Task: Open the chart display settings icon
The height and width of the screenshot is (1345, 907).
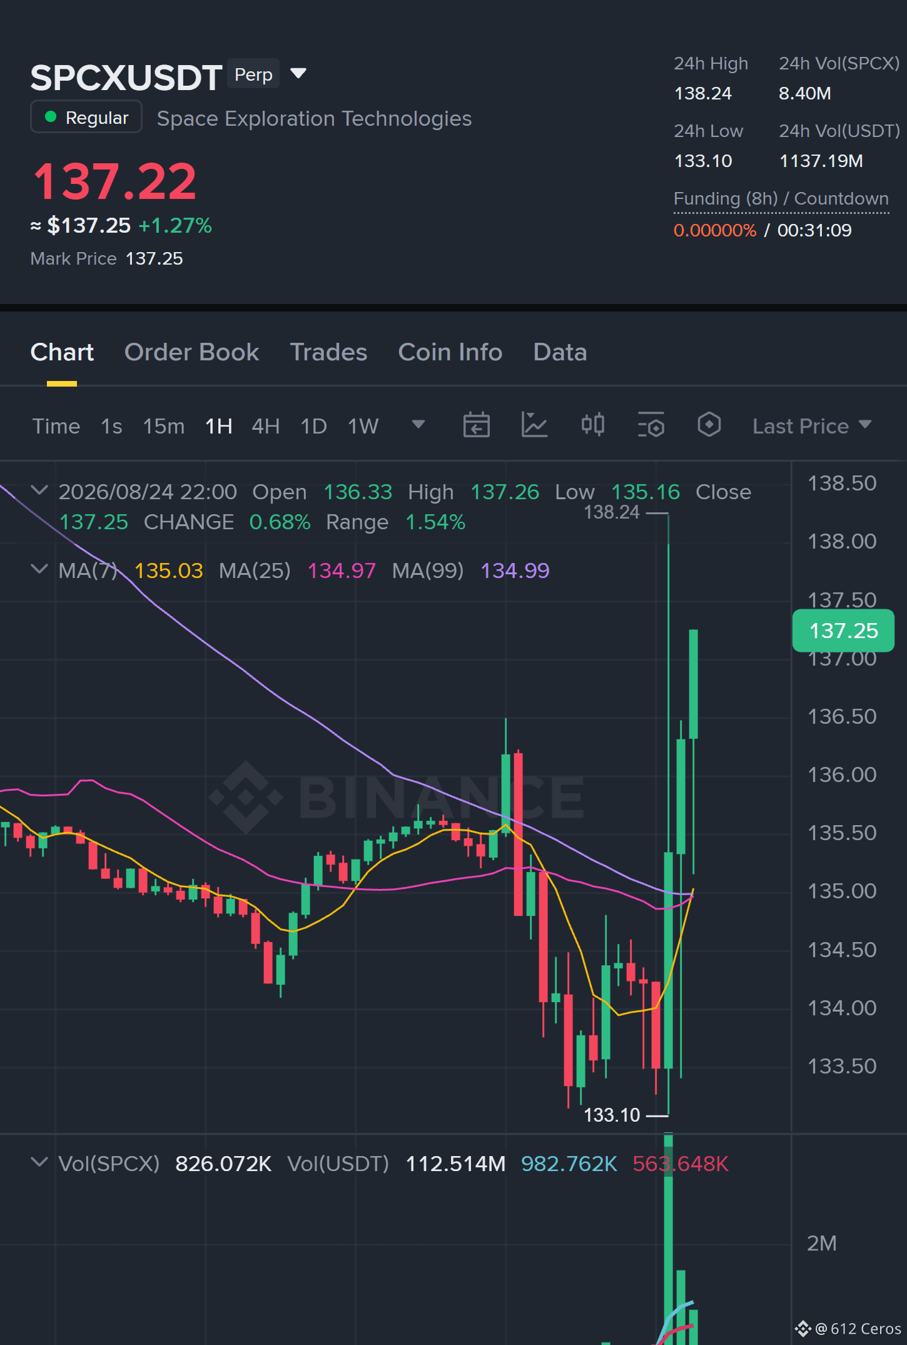Action: pyautogui.click(x=651, y=425)
